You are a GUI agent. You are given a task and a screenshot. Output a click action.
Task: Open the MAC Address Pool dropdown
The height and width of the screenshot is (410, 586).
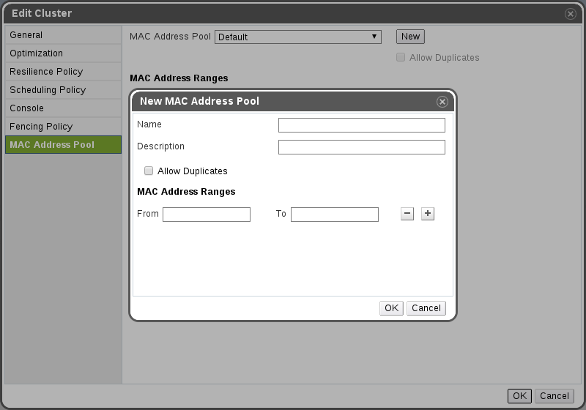coord(298,37)
